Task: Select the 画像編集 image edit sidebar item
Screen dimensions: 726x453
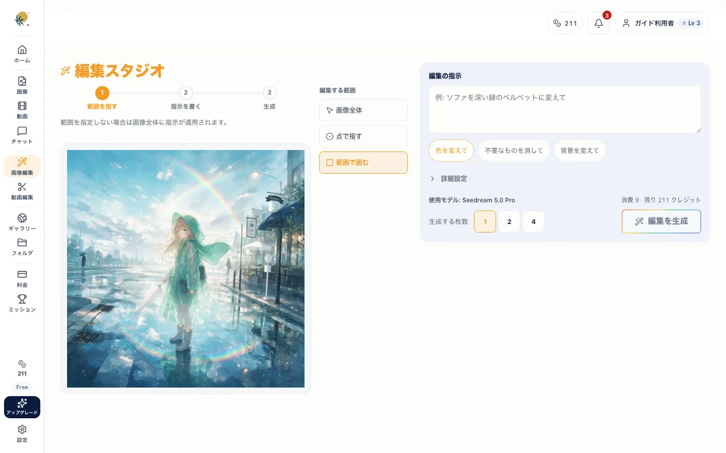Action: [22, 167]
